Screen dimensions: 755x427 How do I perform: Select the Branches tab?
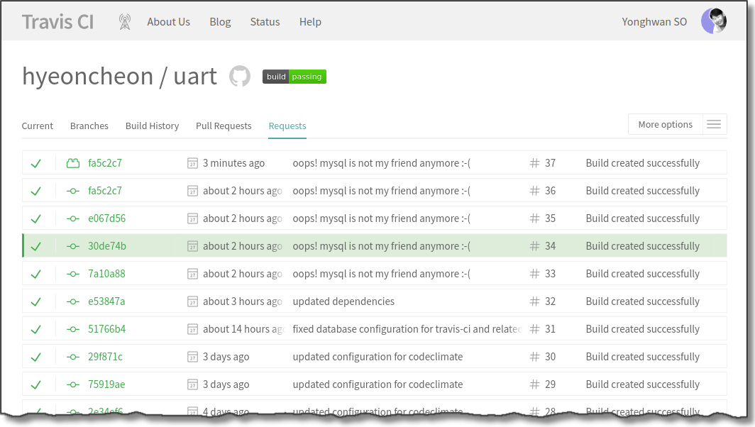coord(89,126)
